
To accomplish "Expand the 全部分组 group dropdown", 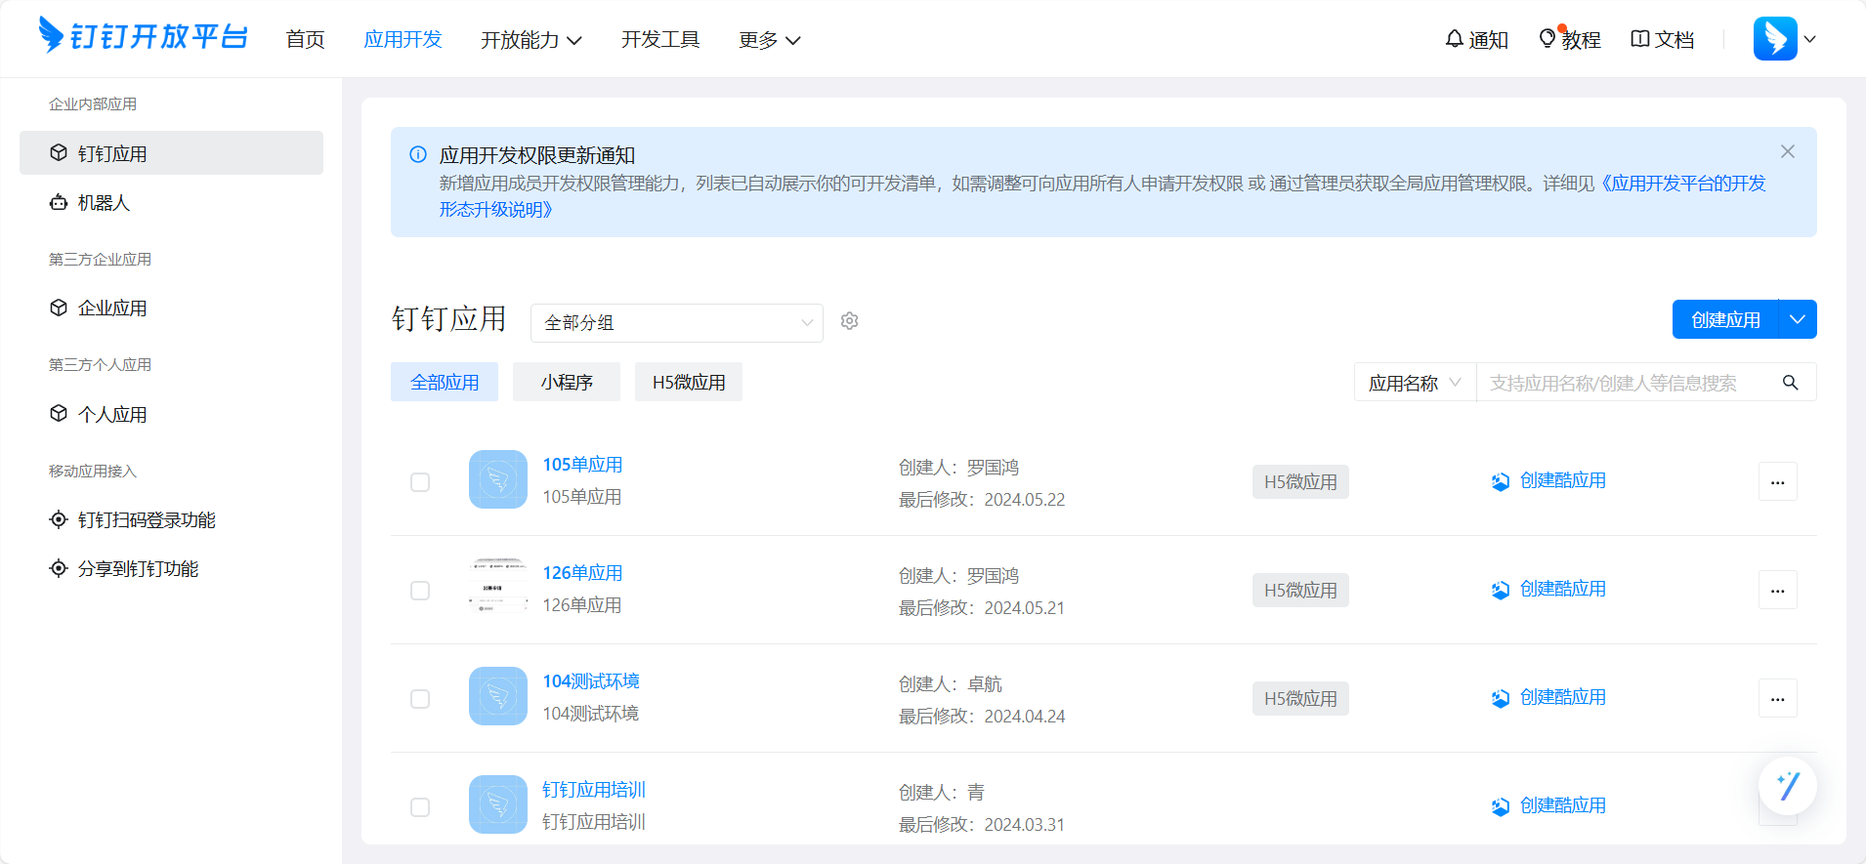I will pyautogui.click(x=677, y=323).
